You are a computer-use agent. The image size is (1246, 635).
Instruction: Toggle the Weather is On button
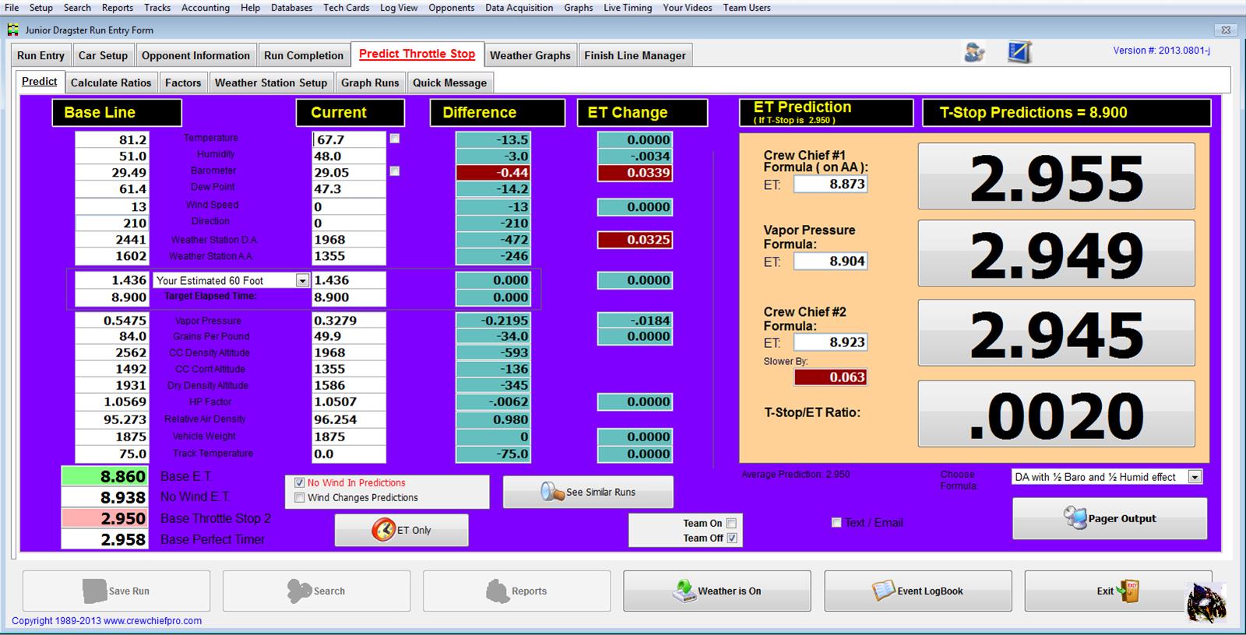click(716, 591)
